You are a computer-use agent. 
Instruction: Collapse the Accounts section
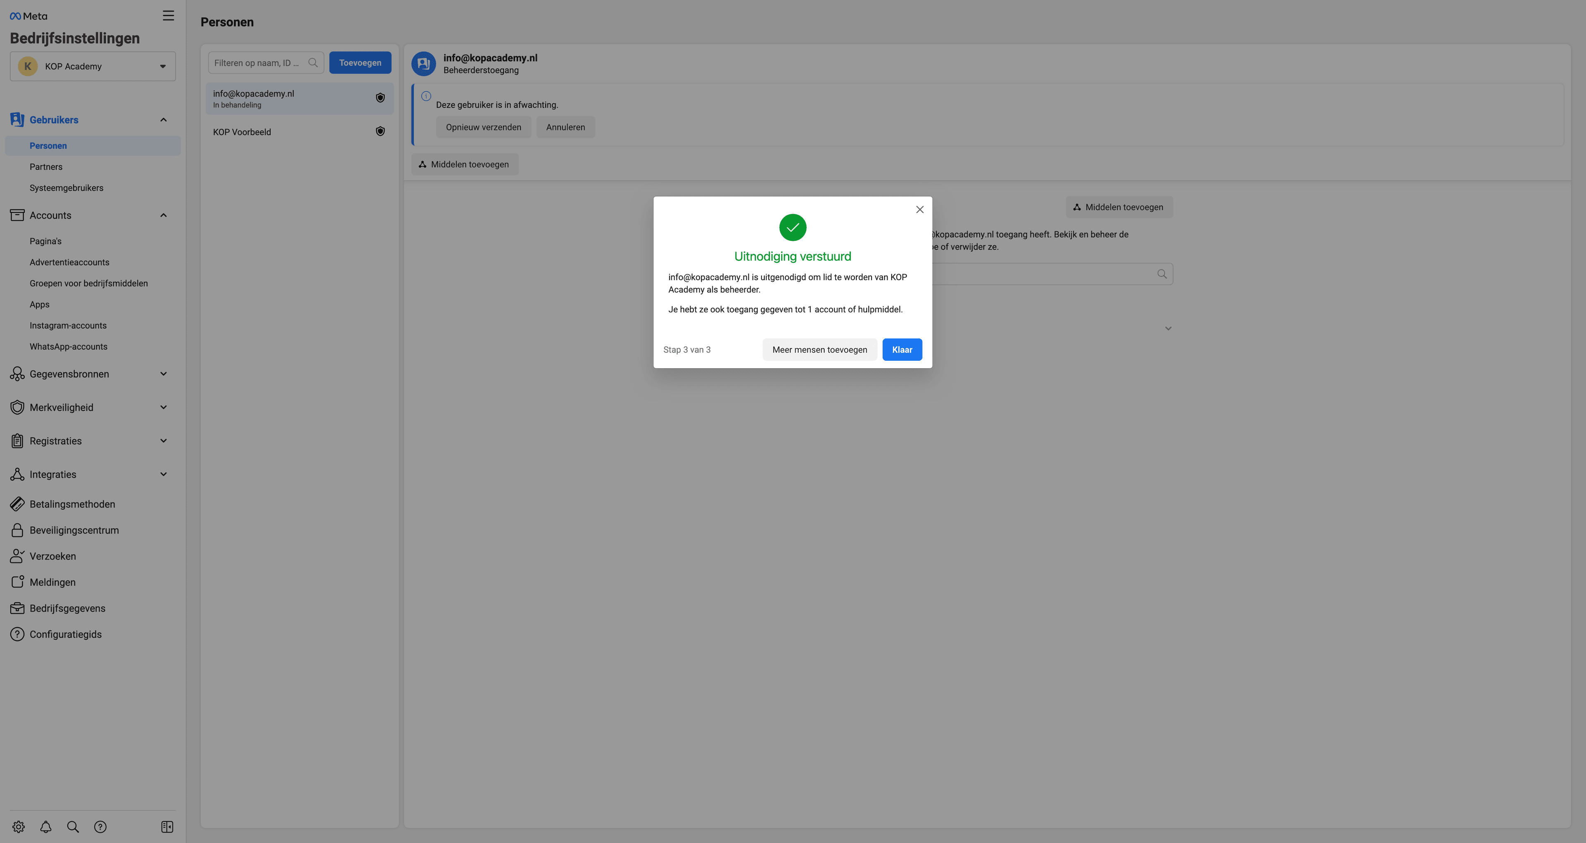[x=164, y=215]
